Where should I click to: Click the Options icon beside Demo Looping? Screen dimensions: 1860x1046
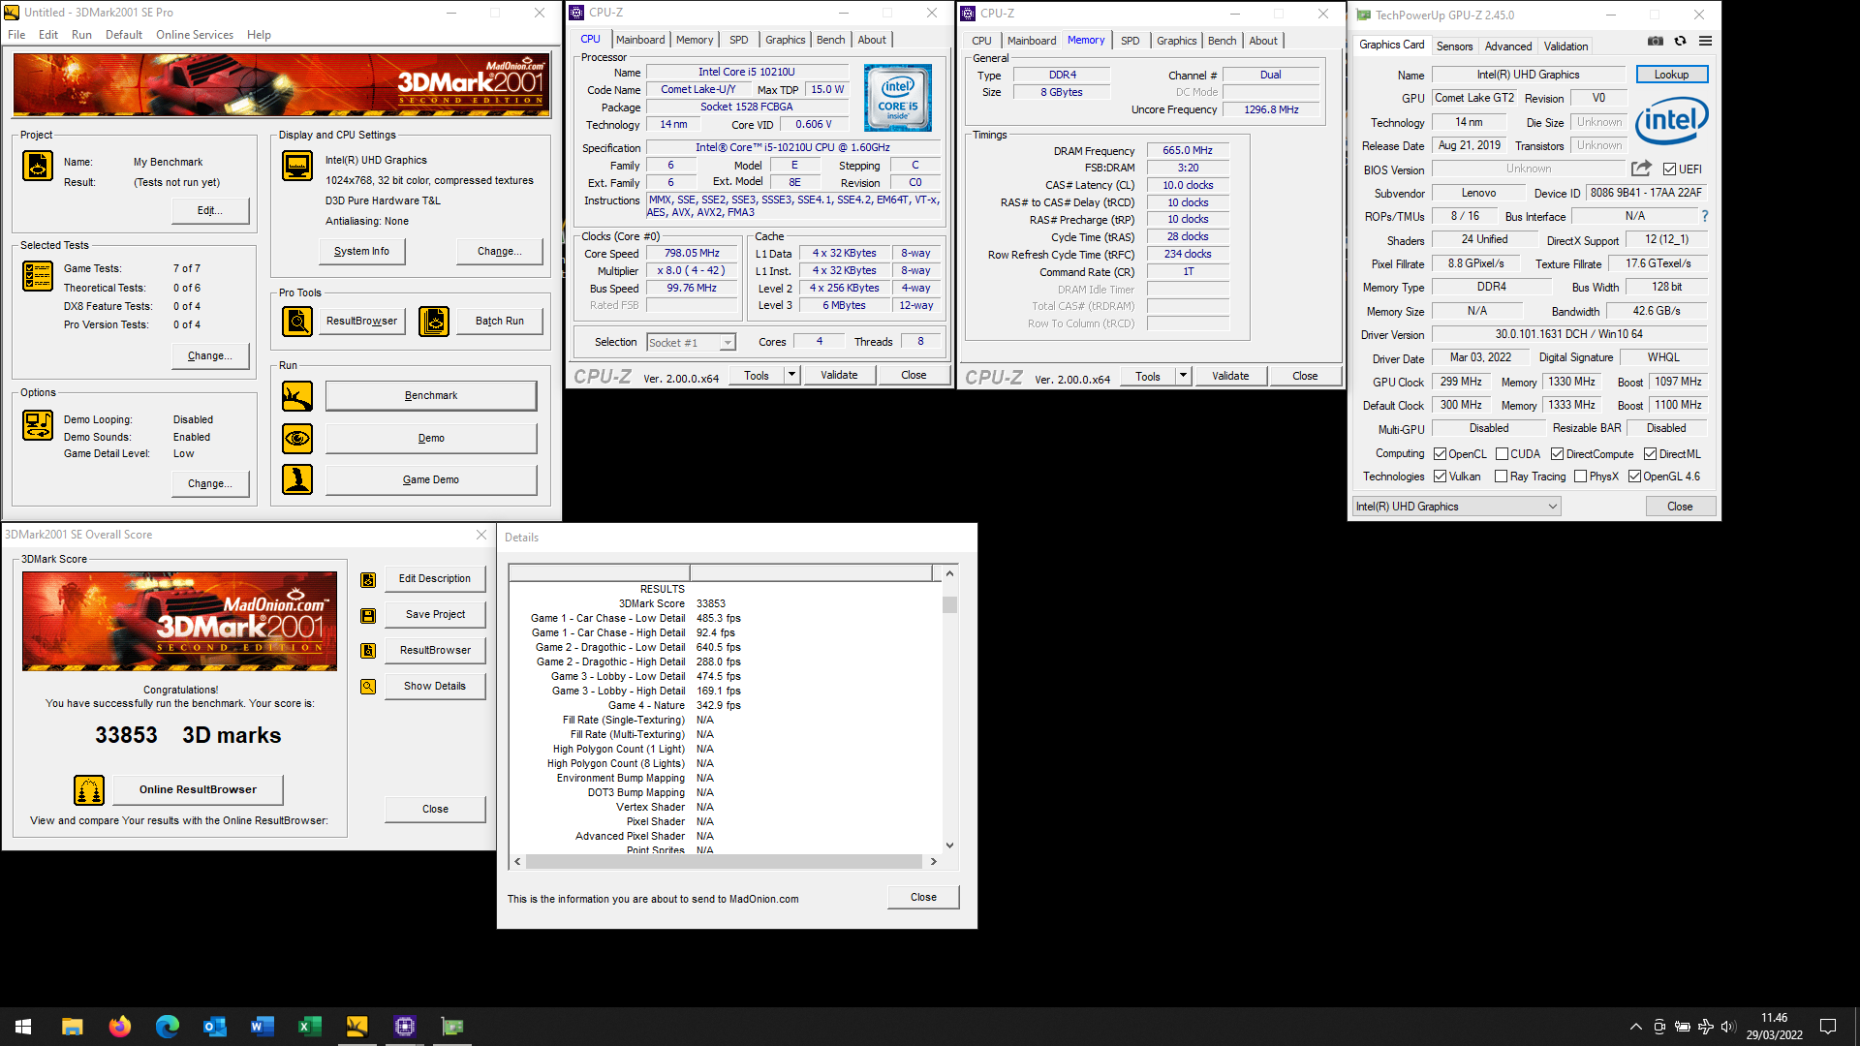[x=38, y=425]
